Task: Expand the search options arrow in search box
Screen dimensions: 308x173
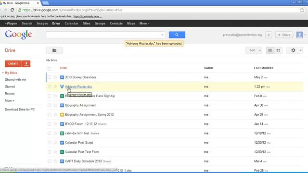Action: (x=162, y=35)
